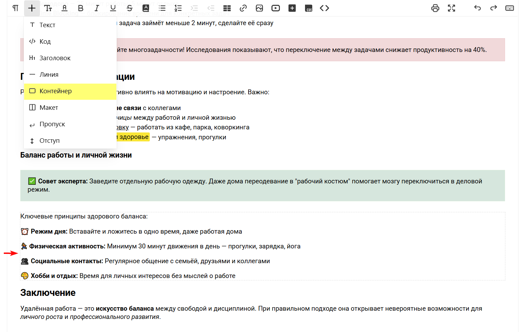
Task: Insert a hyperlink using the link icon
Action: pos(243,8)
